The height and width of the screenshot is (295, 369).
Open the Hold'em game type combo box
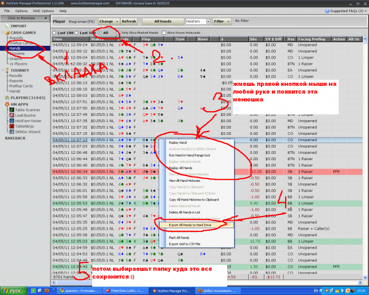tap(198, 22)
